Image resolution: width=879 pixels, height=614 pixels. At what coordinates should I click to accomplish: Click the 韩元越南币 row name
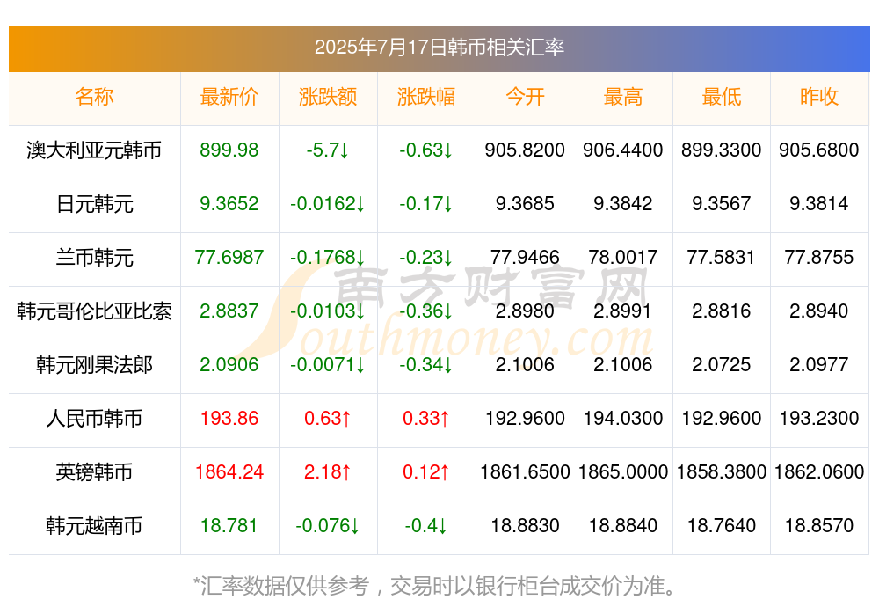(94, 526)
